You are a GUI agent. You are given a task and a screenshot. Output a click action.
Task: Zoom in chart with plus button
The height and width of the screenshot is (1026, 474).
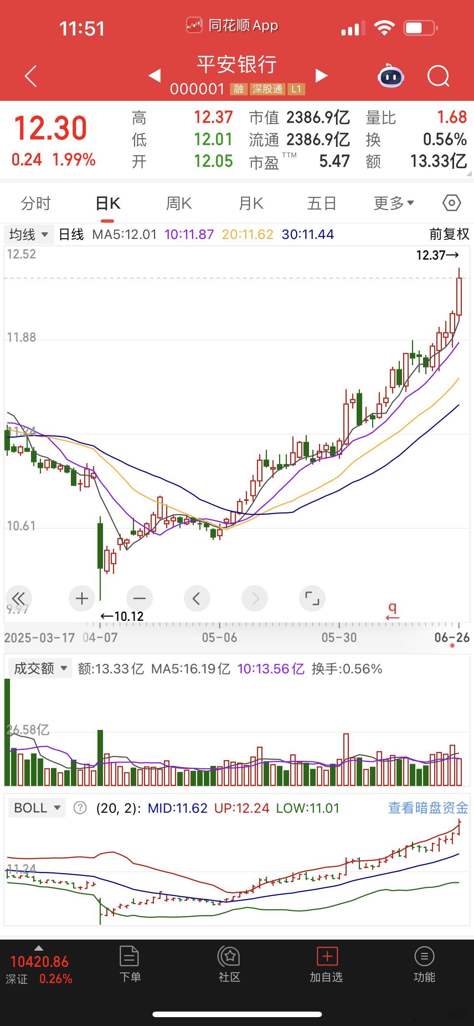82,598
